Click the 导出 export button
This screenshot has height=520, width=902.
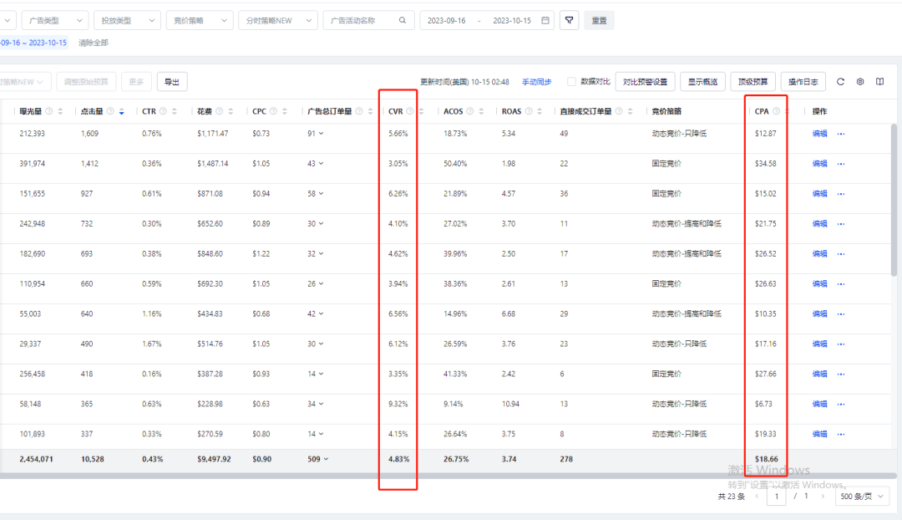click(x=171, y=82)
